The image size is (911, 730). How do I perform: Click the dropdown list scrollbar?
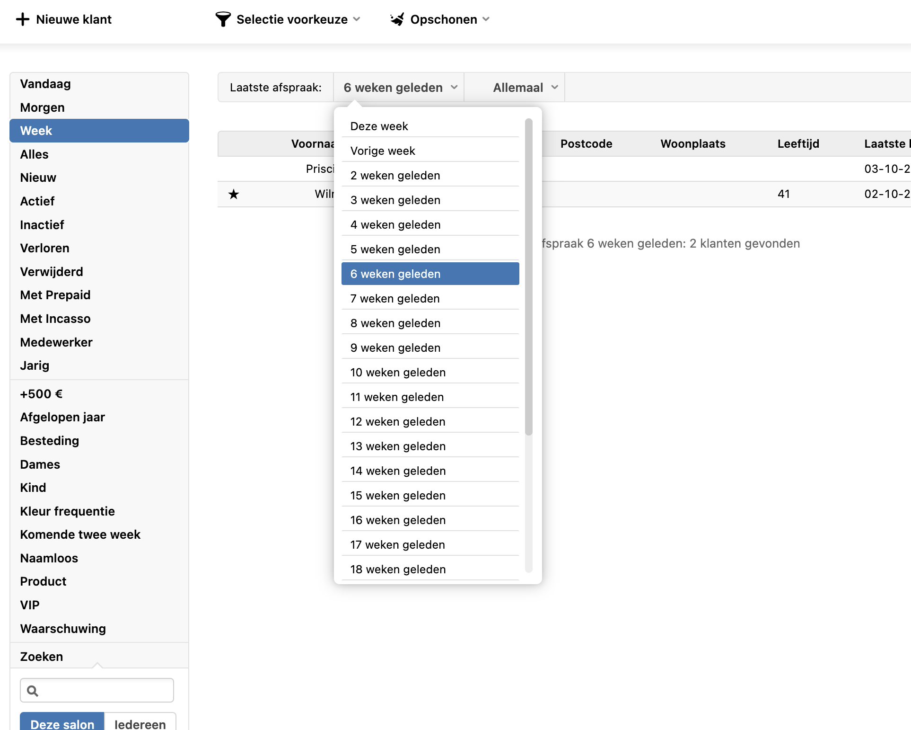pyautogui.click(x=528, y=276)
